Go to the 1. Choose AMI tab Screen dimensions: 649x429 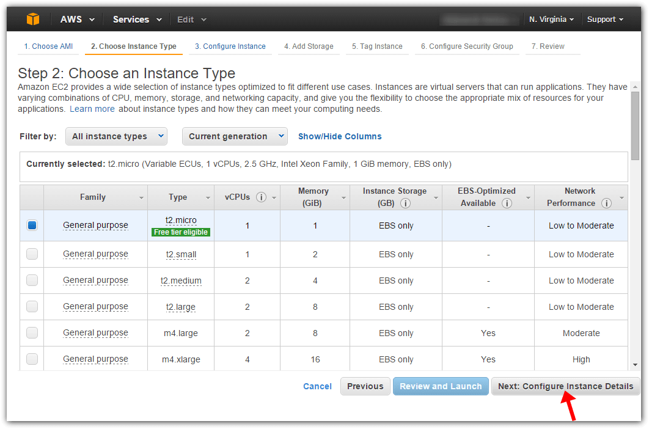click(x=48, y=46)
